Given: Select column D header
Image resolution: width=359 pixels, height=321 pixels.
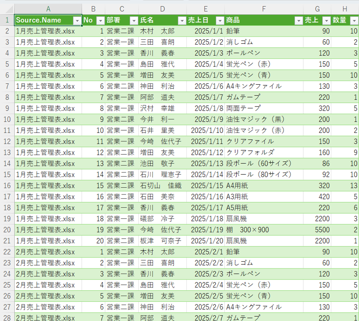Looking at the screenshot, I should click(x=162, y=9).
